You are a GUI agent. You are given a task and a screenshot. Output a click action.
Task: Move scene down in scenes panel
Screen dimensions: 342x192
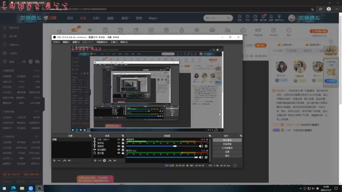pos(69,161)
